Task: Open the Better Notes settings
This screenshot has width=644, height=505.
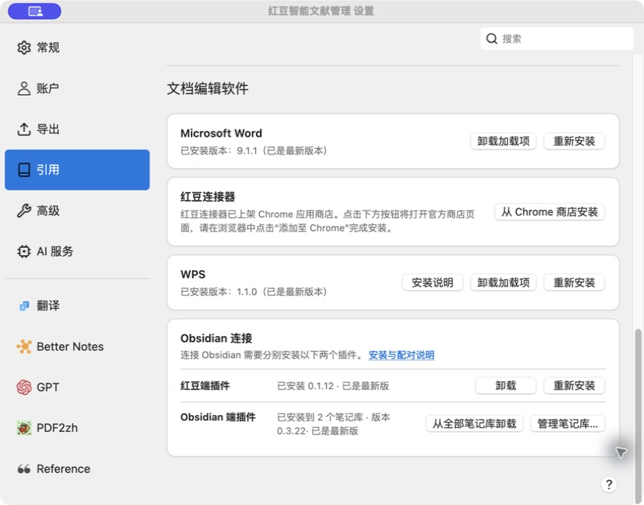Action: tap(77, 347)
